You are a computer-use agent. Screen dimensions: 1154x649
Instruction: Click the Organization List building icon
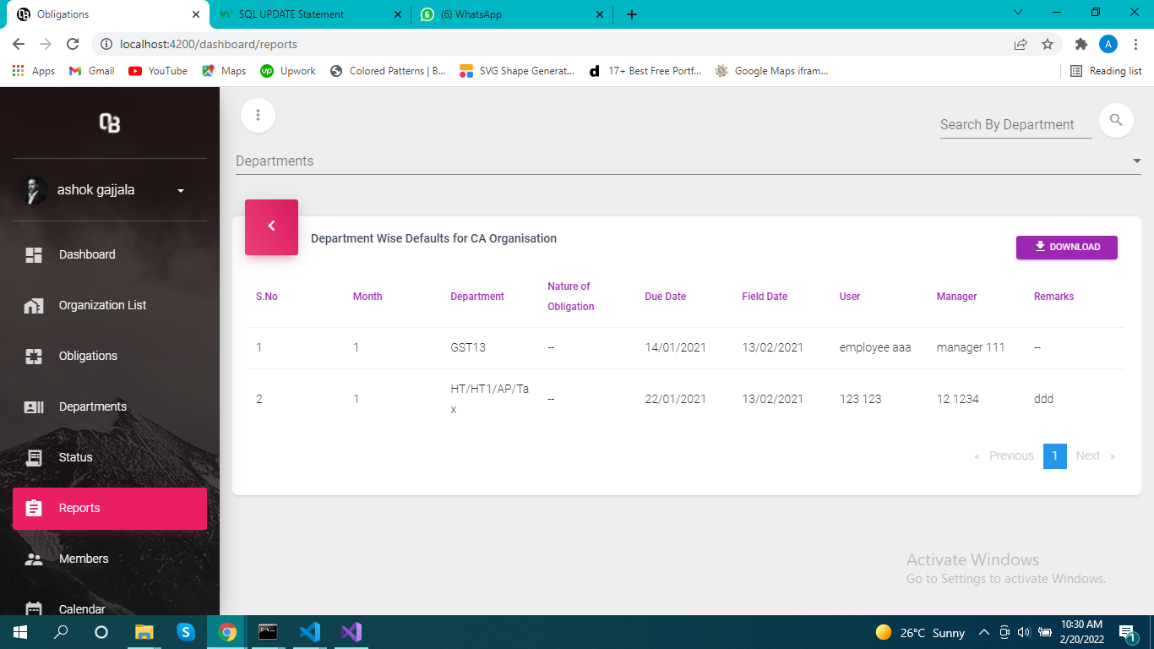(34, 305)
